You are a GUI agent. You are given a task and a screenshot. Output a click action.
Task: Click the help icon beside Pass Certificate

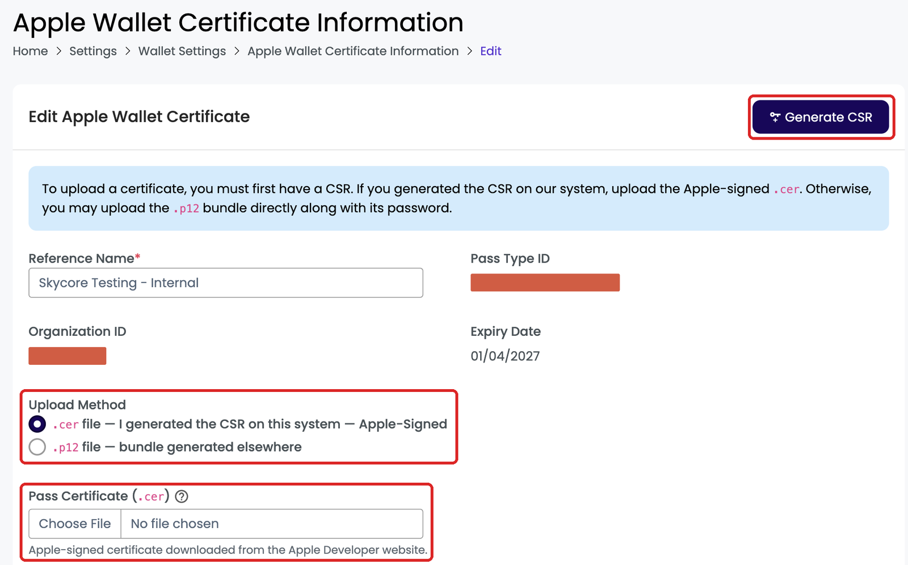click(x=182, y=496)
